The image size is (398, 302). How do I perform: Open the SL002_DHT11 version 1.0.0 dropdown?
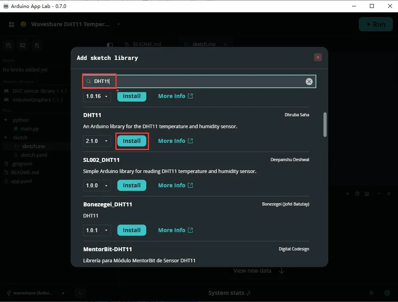[97, 185]
